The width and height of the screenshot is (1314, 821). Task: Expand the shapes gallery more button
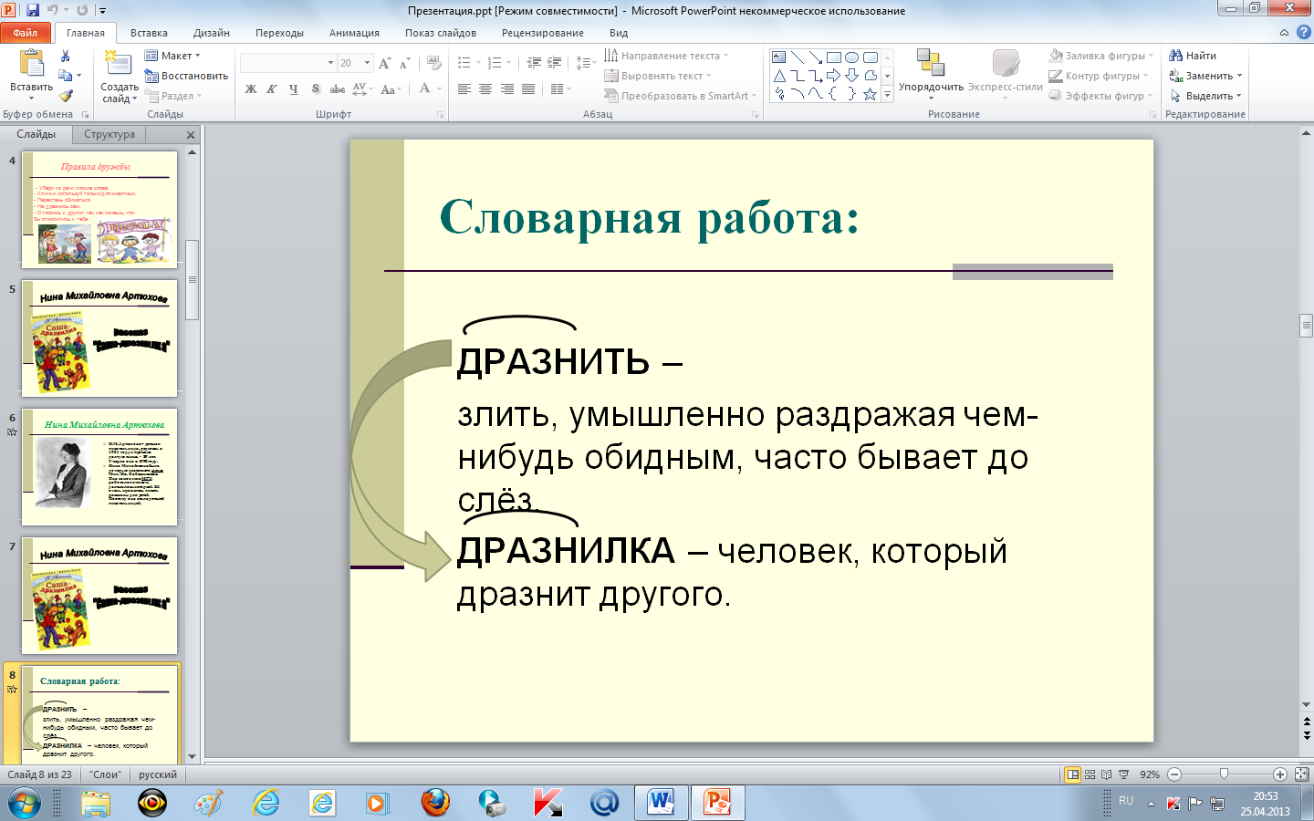(887, 94)
